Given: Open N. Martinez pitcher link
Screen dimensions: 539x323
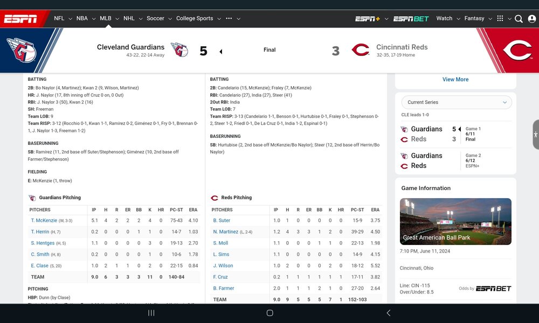Looking at the screenshot, I should pyautogui.click(x=225, y=231).
